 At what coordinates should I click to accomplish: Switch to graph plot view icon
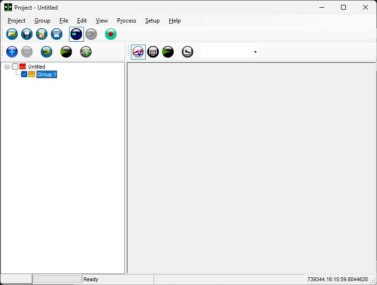point(138,52)
